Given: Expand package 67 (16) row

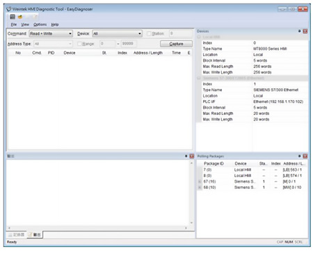Looking at the screenshot, I should 200,181.
